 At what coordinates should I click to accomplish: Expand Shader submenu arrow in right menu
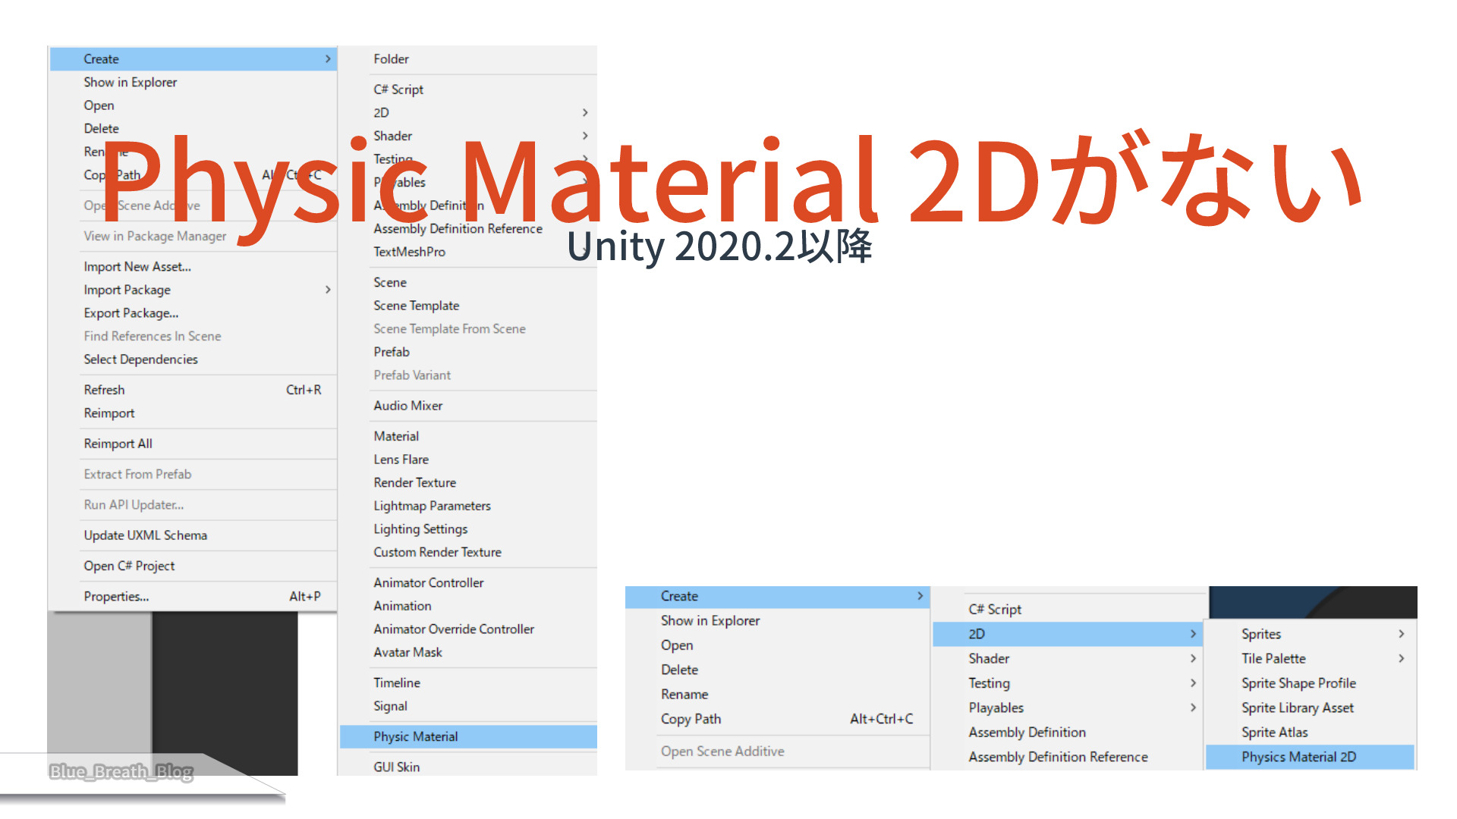(x=1193, y=659)
